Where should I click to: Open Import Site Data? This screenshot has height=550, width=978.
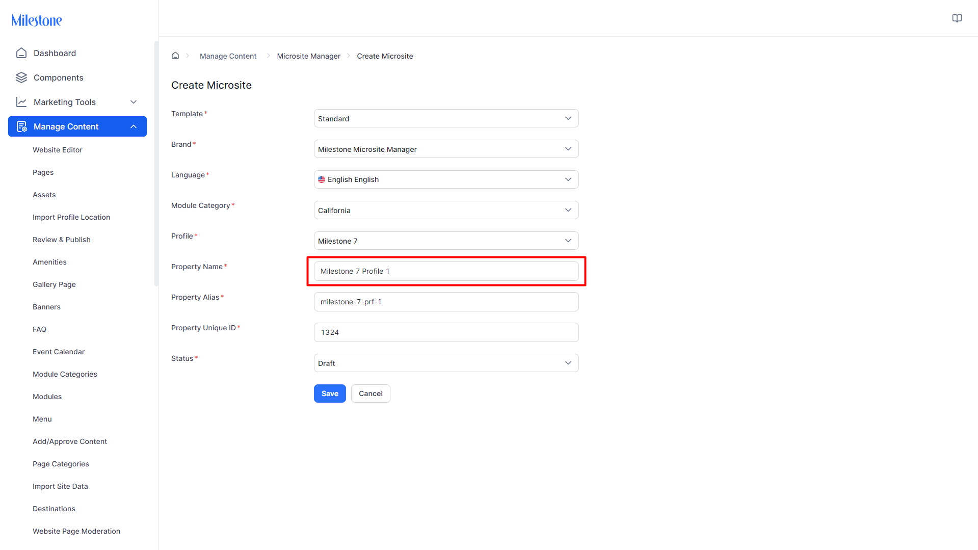pos(60,486)
